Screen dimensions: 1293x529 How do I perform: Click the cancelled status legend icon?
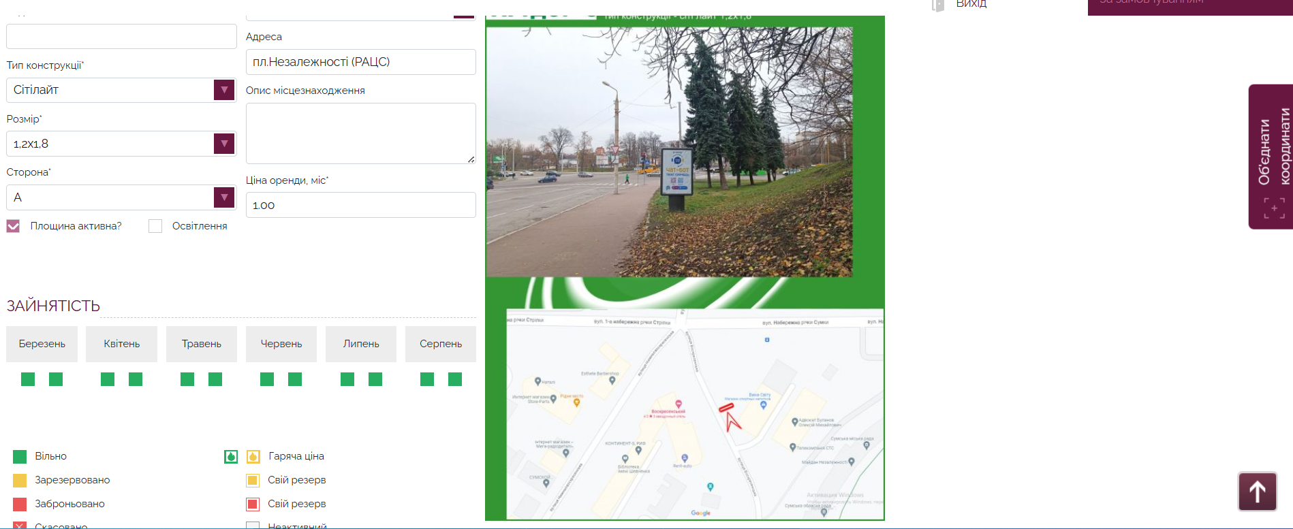pyautogui.click(x=20, y=525)
